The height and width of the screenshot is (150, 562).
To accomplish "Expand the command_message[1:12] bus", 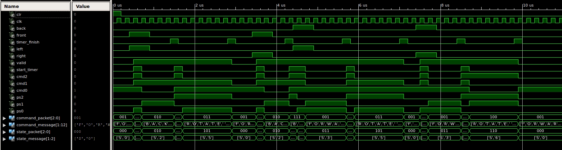I will pyautogui.click(x=4, y=125).
